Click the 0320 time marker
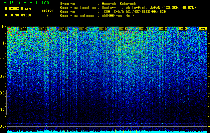 [x=203, y=29]
